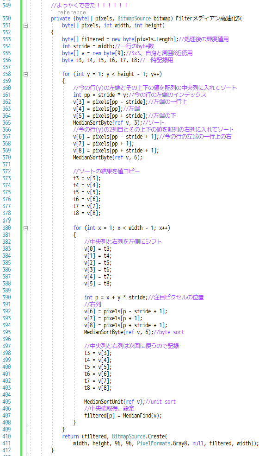
Task: Click line number 365 in margin
Action: point(6,122)
